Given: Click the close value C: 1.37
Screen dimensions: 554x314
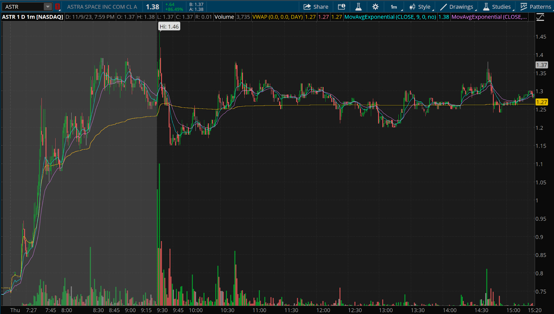Looking at the screenshot, I should (185, 17).
